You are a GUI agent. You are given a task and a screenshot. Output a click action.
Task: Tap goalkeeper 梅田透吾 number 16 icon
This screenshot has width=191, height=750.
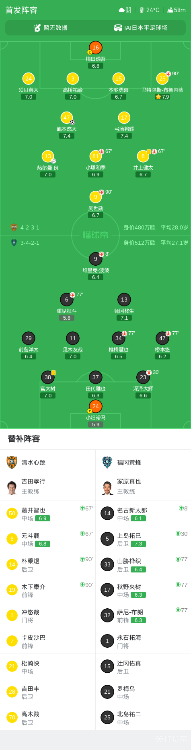point(95,48)
